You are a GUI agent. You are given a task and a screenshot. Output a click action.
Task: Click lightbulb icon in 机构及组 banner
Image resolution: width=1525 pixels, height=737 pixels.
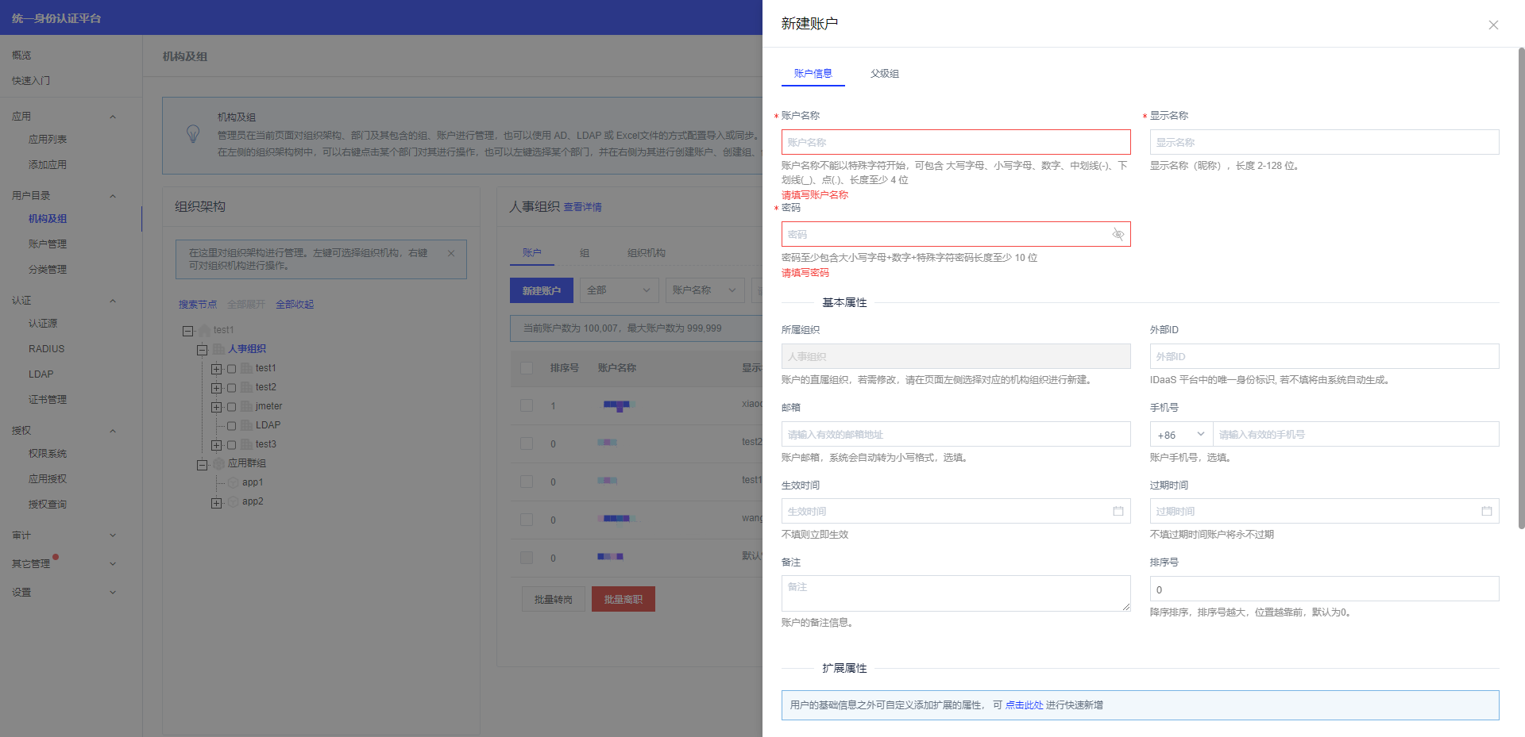pos(193,134)
